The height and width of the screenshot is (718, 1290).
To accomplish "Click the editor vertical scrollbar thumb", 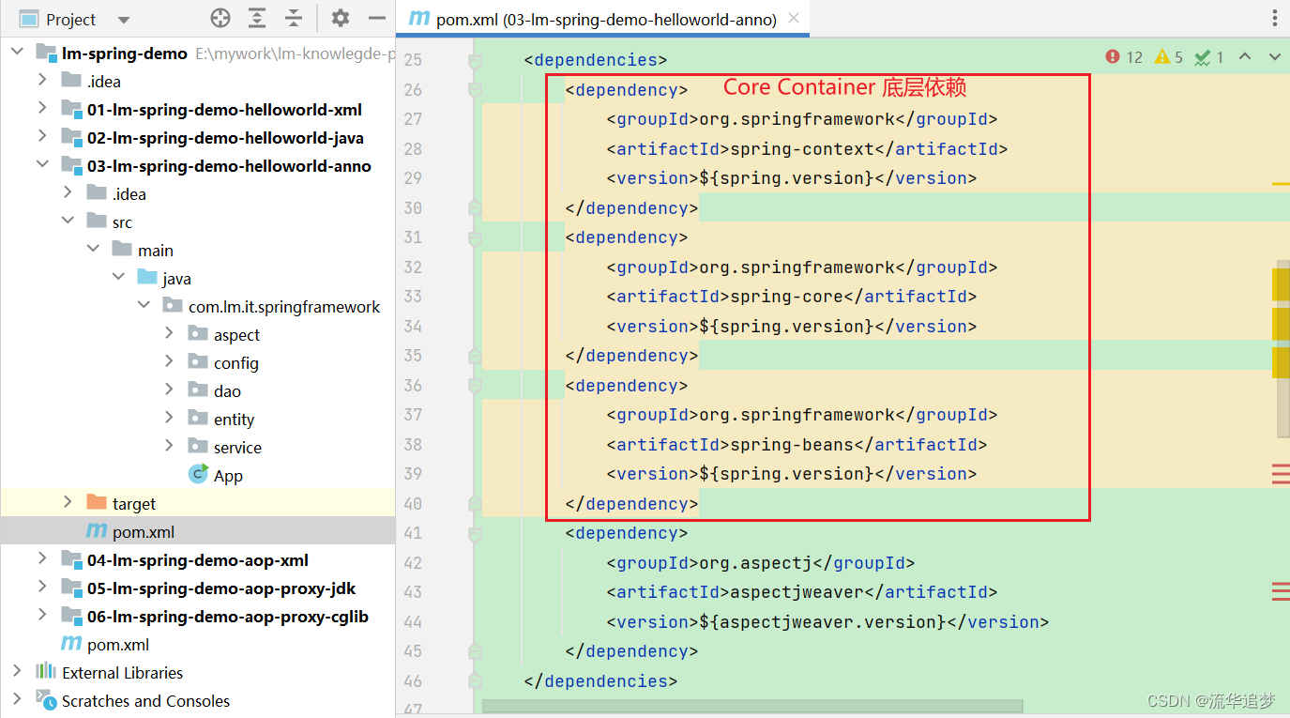I will click(x=1282, y=347).
